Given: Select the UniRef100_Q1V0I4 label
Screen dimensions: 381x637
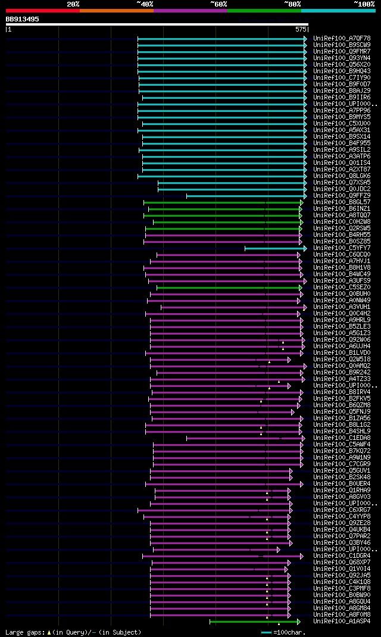Looking at the screenshot, I should [342, 569].
